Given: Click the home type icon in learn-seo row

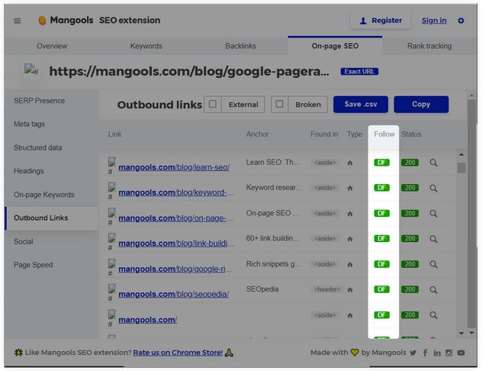Looking at the screenshot, I should [x=350, y=163].
